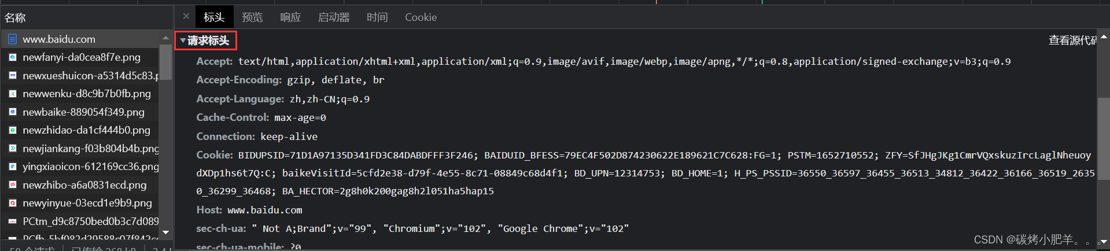
Task: Open the 时间 tab
Action: pyautogui.click(x=377, y=17)
